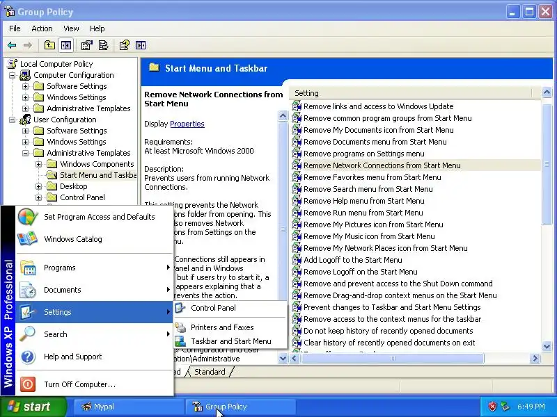This screenshot has height=417, width=557.
Task: Expand the Control Panel tree node
Action: click(x=39, y=197)
